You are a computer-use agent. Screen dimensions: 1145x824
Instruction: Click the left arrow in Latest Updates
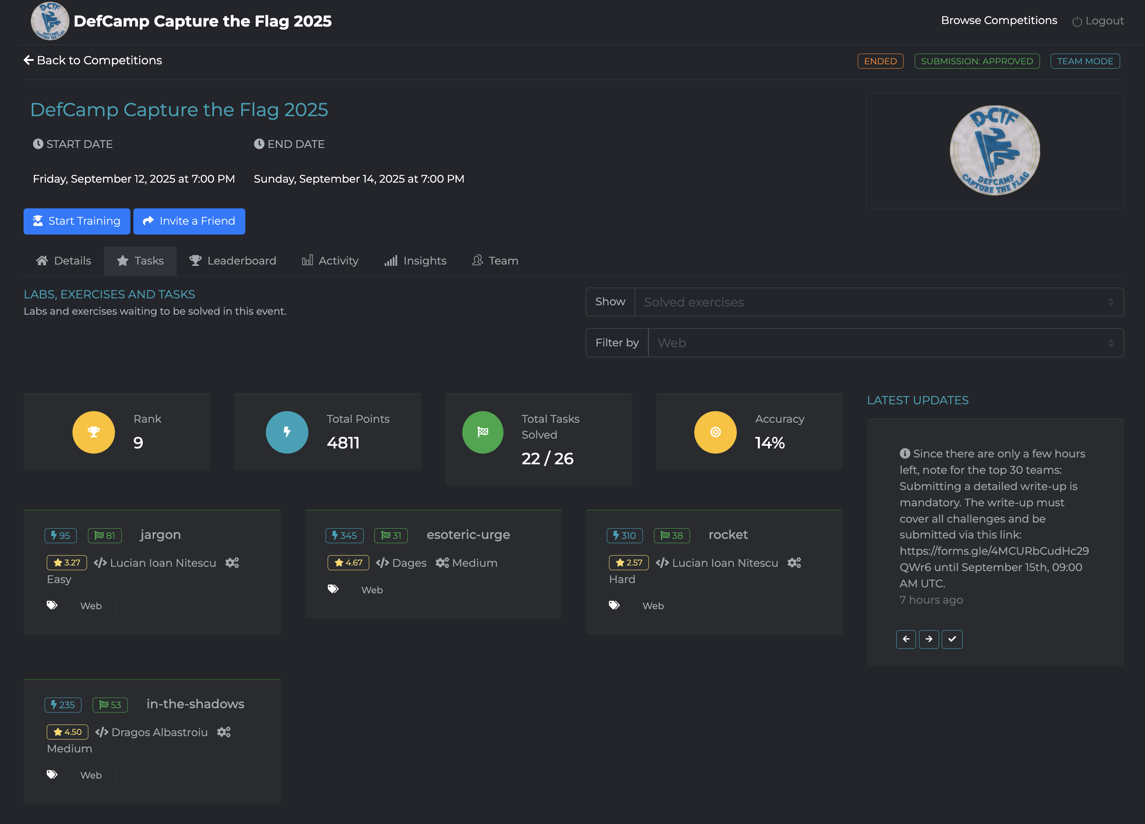(x=906, y=639)
